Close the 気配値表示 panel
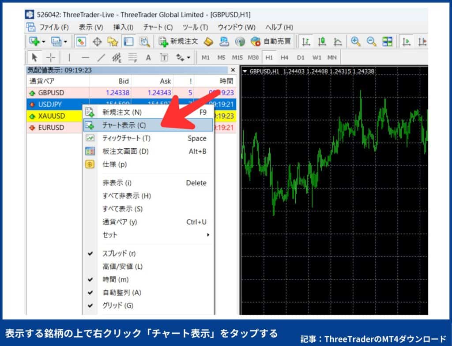Viewport: 452px width, 346px height. pyautogui.click(x=233, y=70)
